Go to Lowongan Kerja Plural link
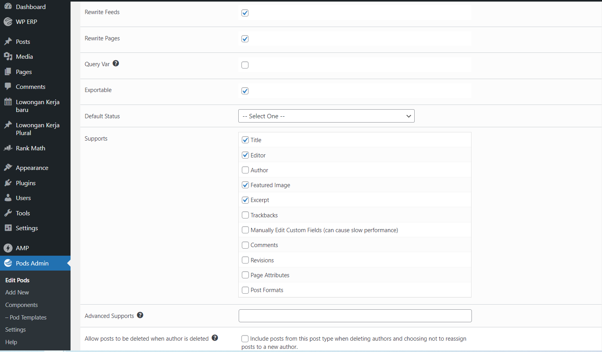 tap(38, 129)
